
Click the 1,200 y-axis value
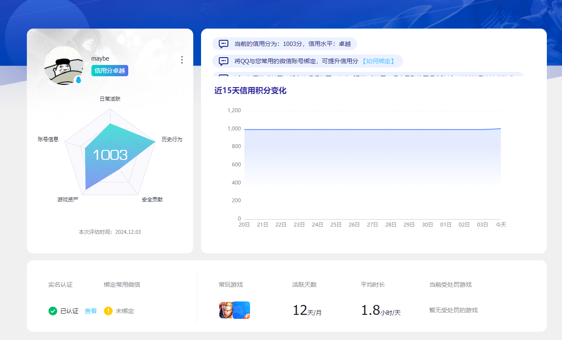pos(234,110)
